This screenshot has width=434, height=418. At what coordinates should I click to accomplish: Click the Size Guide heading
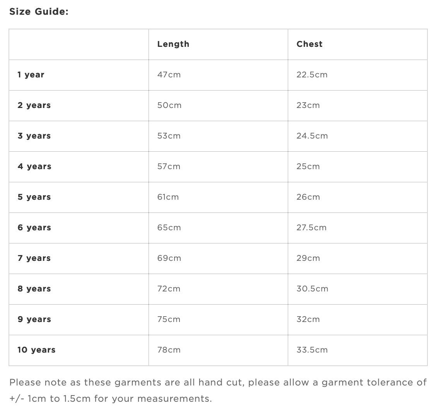(x=39, y=12)
